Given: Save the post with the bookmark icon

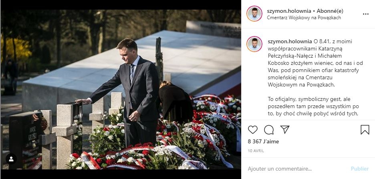Looking at the screenshot, I should tap(365, 129).
